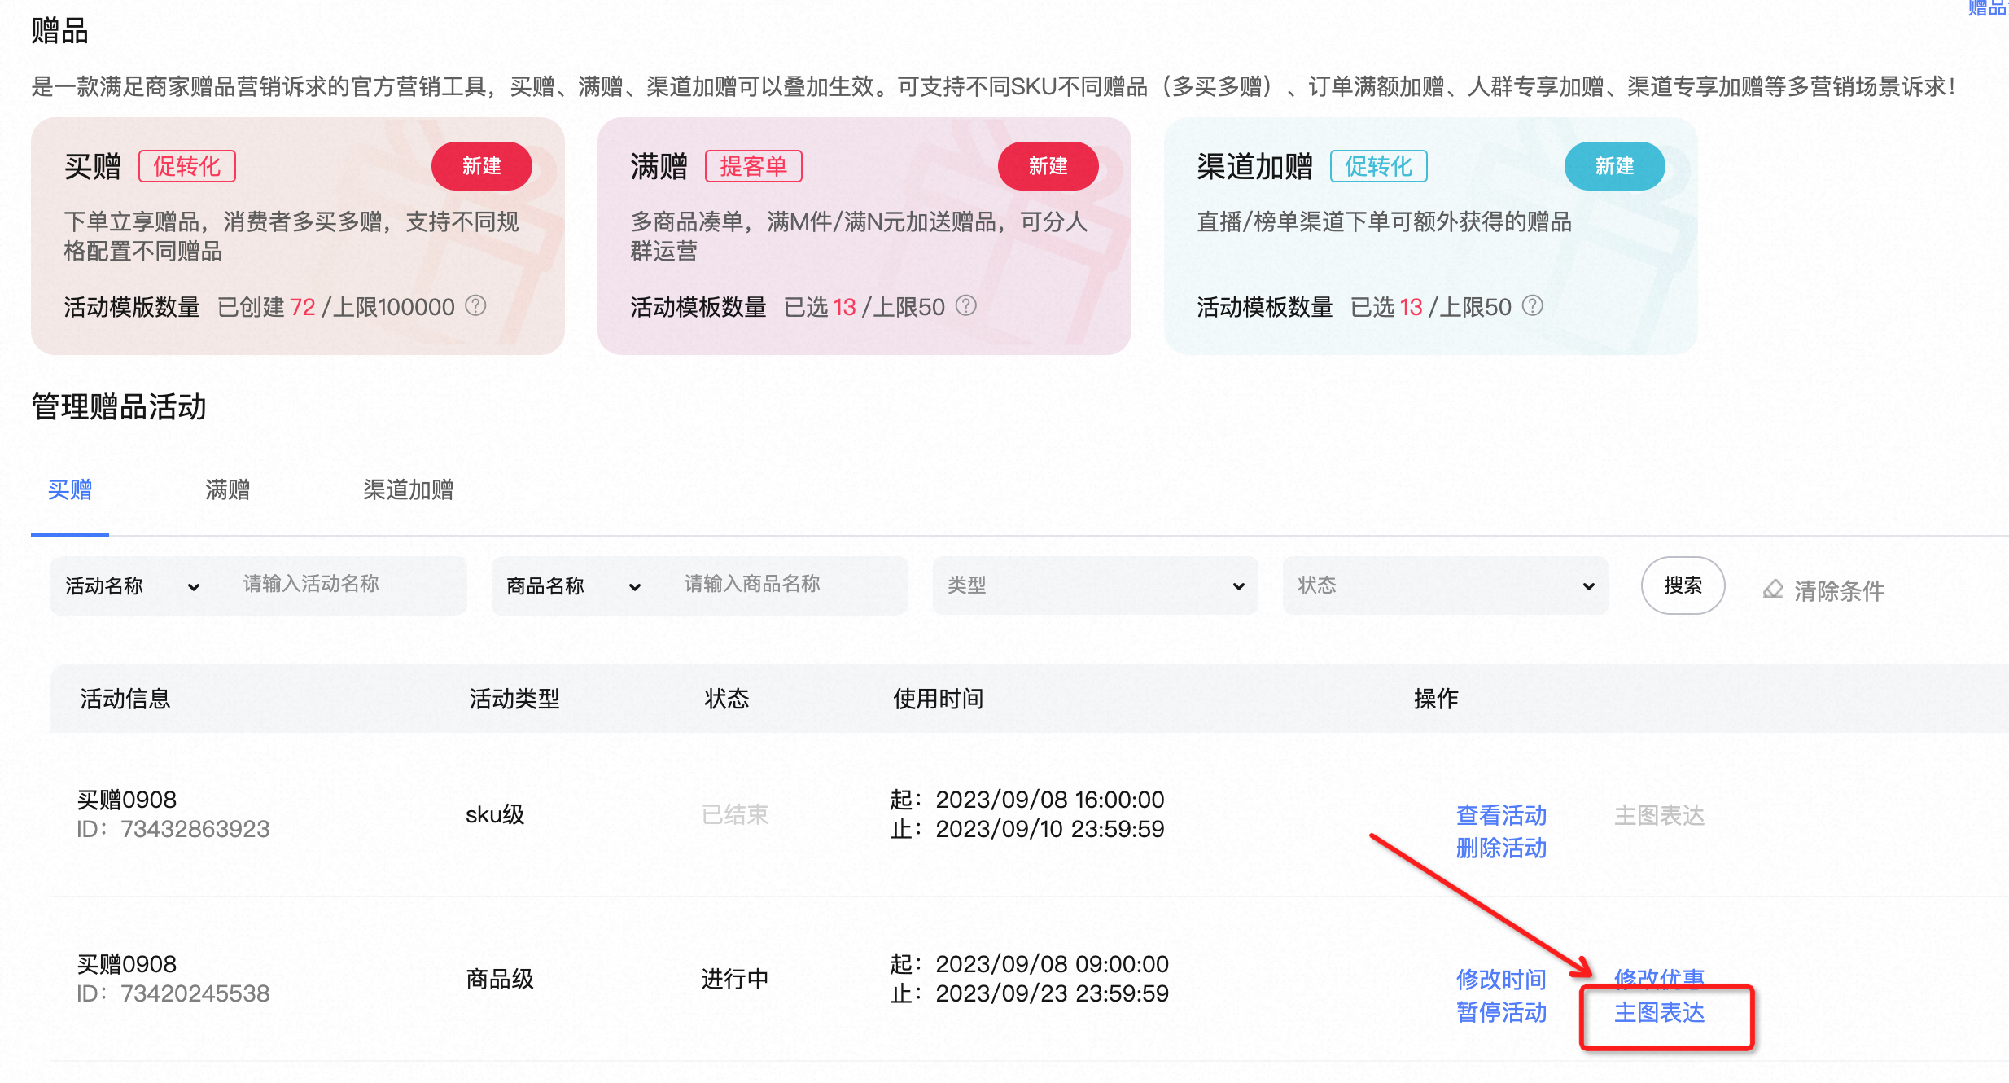The height and width of the screenshot is (1083, 2009).
Task: Click help icon on 渠道加赠 card
Action: tap(1533, 306)
